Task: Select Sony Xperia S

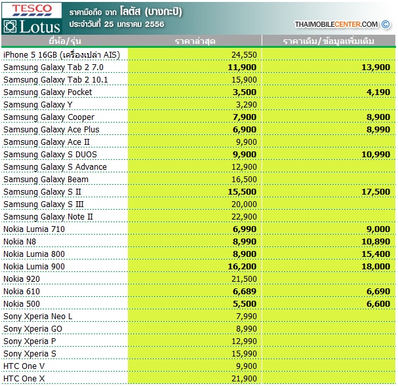Action: coord(30,353)
